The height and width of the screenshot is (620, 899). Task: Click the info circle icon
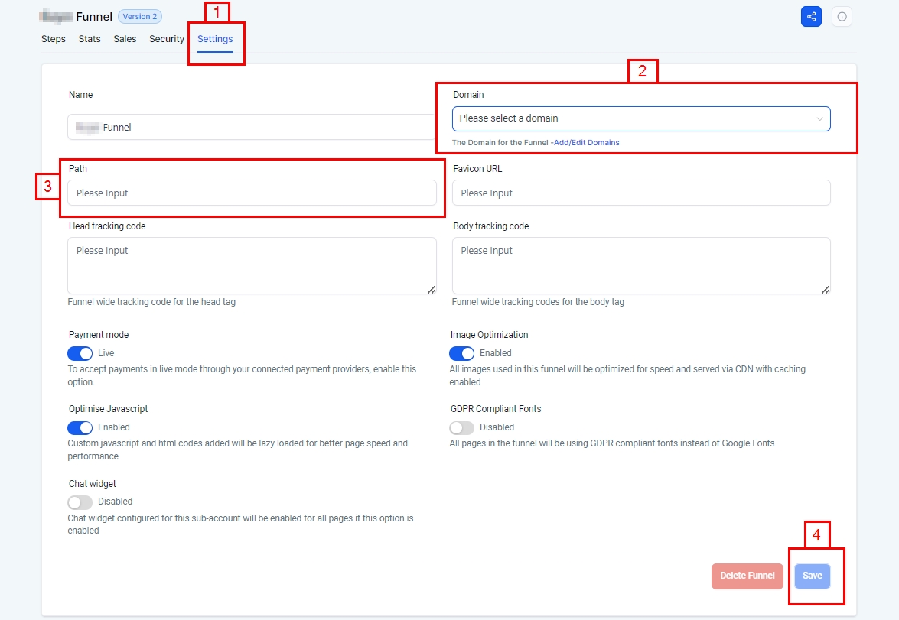pos(842,16)
